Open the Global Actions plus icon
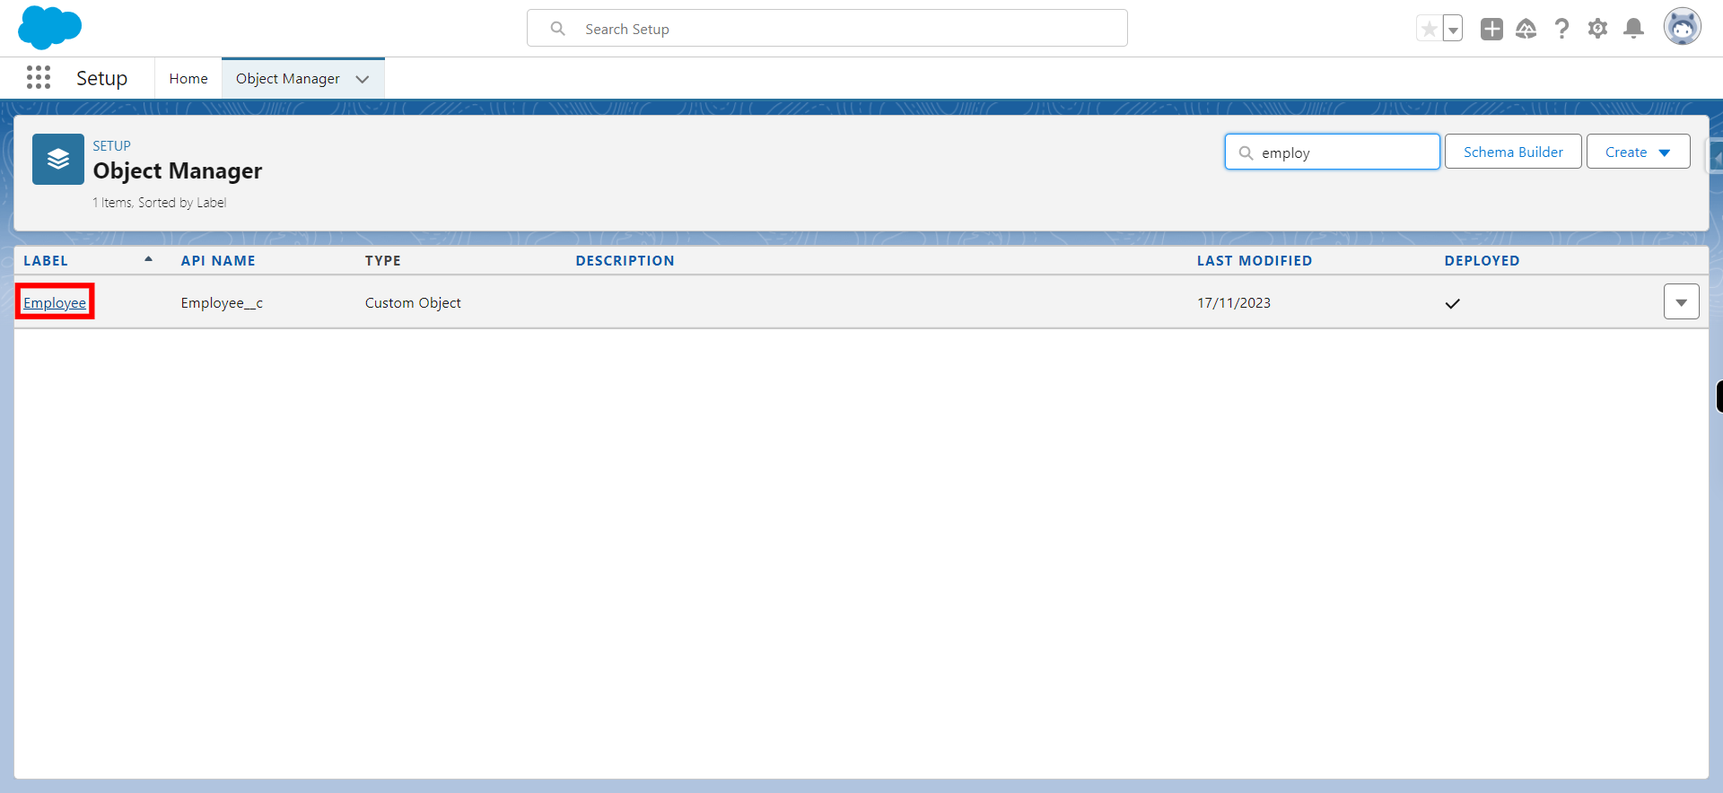This screenshot has width=1723, height=793. tap(1491, 29)
